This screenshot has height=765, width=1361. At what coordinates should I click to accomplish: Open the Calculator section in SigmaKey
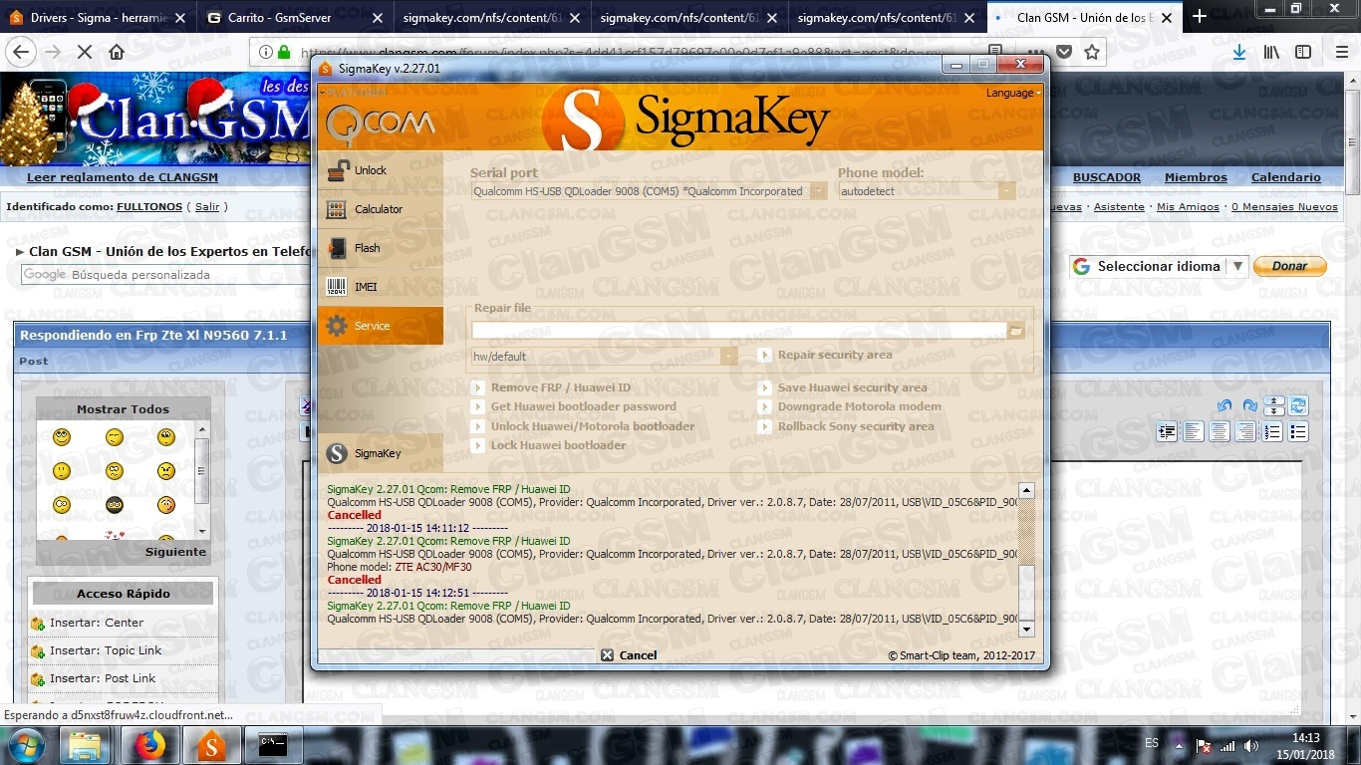[380, 209]
